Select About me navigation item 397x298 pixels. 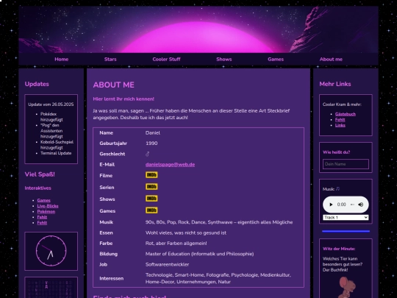coord(331,60)
